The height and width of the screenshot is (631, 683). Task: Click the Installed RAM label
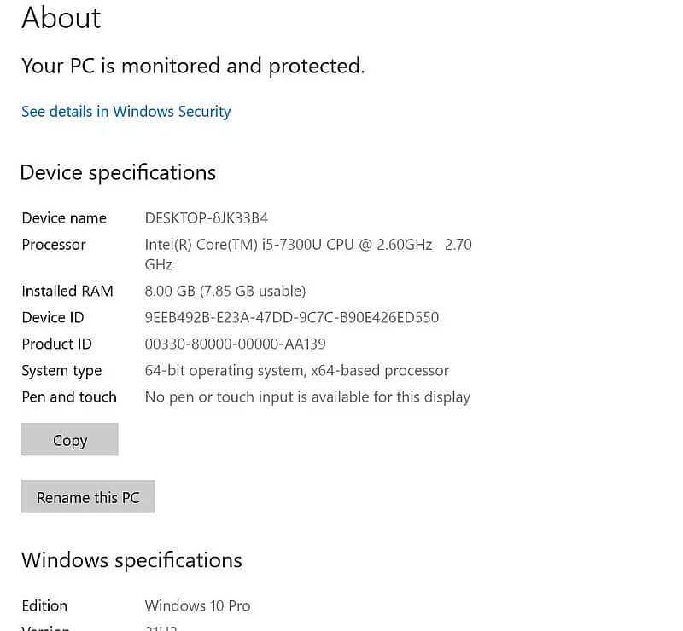tap(67, 291)
